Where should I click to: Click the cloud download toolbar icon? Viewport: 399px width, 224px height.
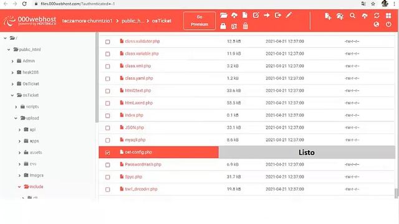tap(234, 15)
